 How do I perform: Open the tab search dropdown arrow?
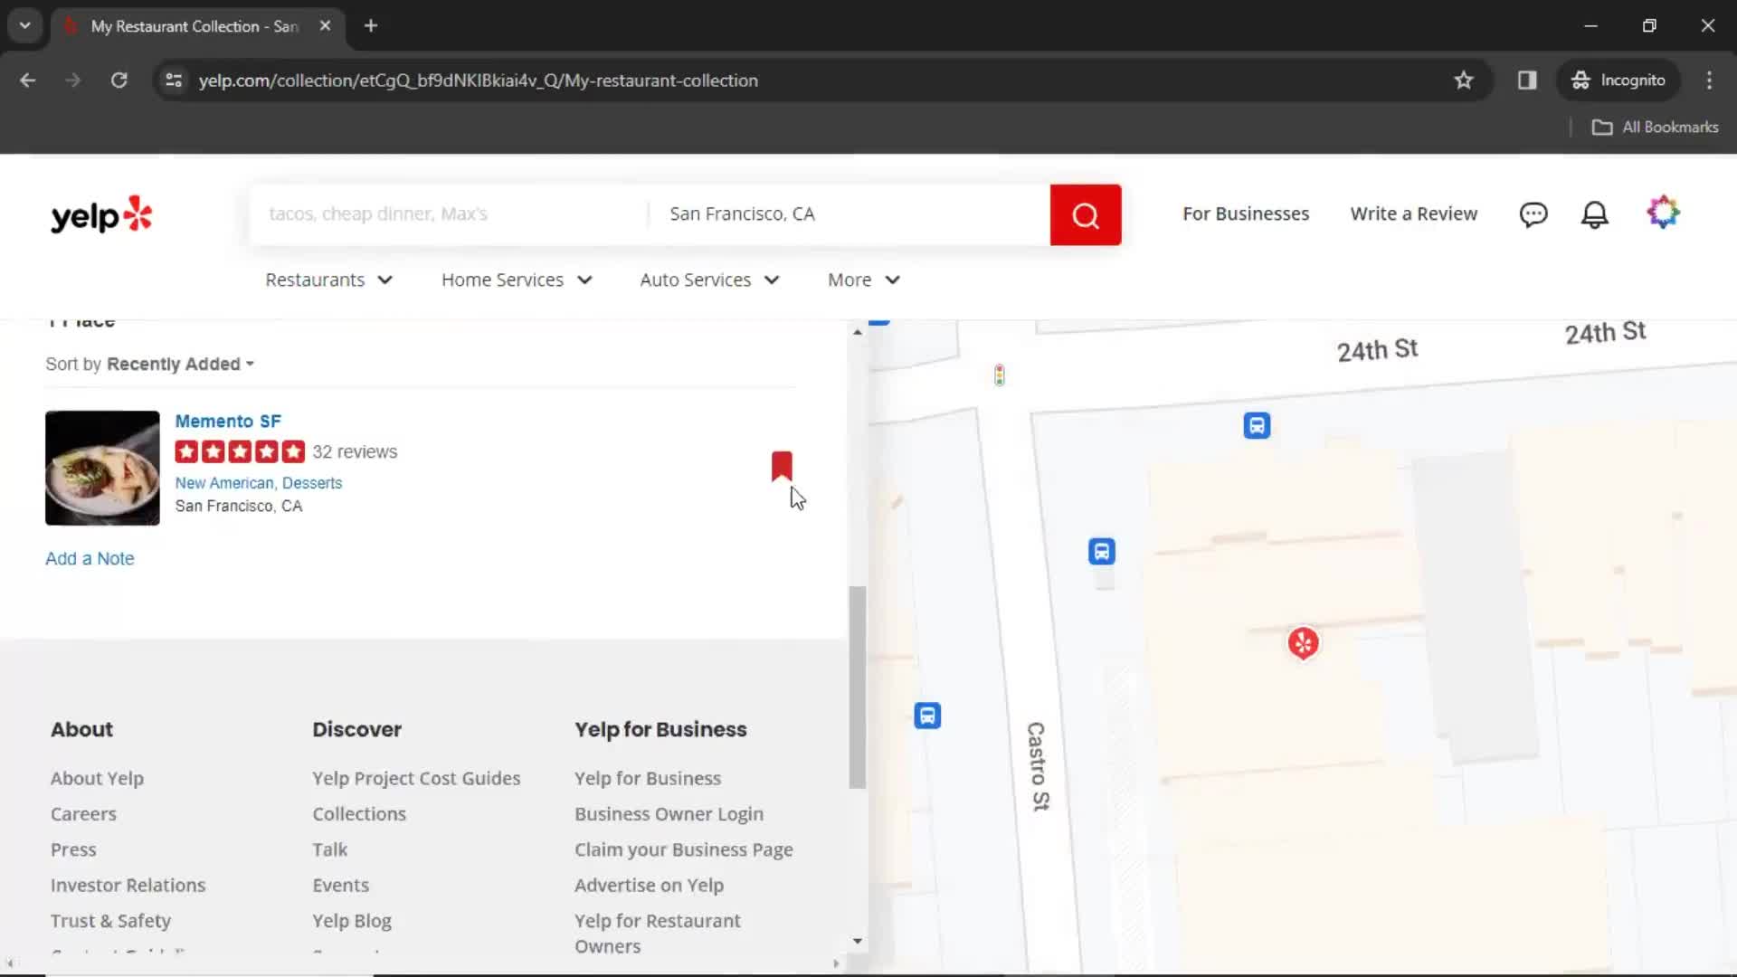pyautogui.click(x=25, y=26)
